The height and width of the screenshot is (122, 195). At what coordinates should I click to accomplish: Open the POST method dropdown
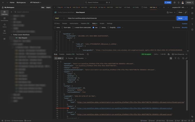[x=60, y=18]
